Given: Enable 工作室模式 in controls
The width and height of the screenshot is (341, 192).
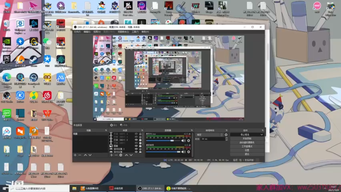Looking at the screenshot, I should (x=247, y=146).
